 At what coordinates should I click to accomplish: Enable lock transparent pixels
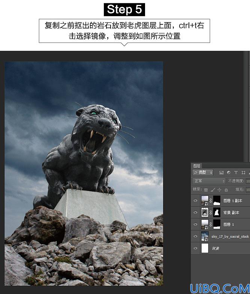[206, 190]
